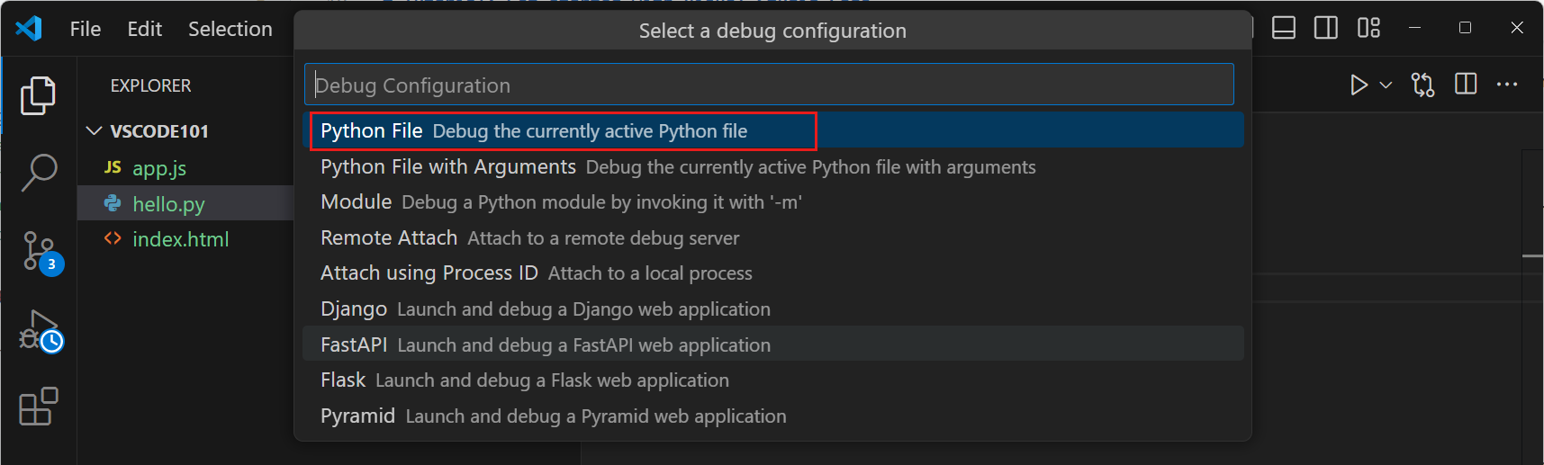Screen dimensions: 1544x465
Task: Open the Search view in activity bar
Action: 38,172
